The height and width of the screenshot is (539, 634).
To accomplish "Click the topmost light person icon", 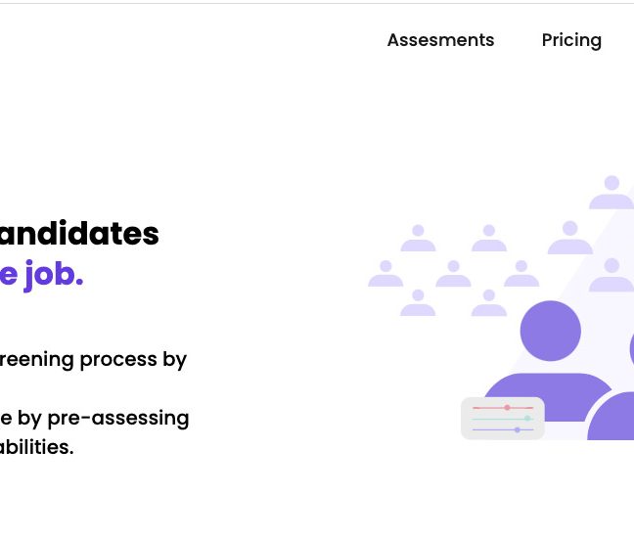I will pyautogui.click(x=611, y=192).
